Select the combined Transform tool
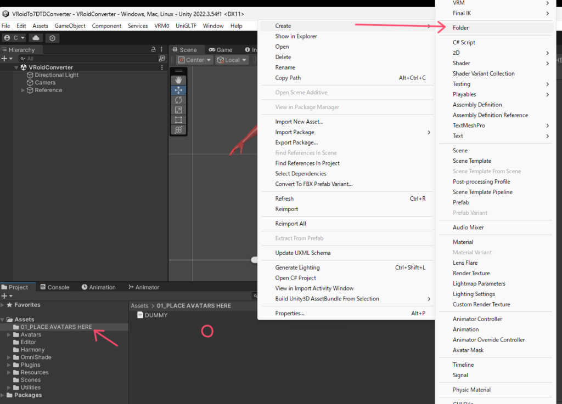 178,130
